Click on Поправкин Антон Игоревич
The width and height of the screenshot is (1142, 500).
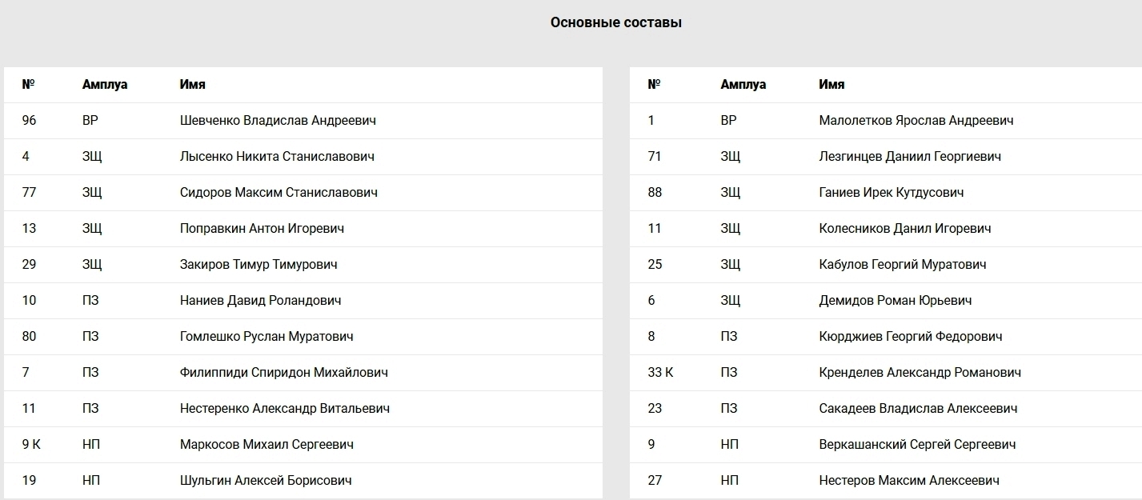point(262,229)
